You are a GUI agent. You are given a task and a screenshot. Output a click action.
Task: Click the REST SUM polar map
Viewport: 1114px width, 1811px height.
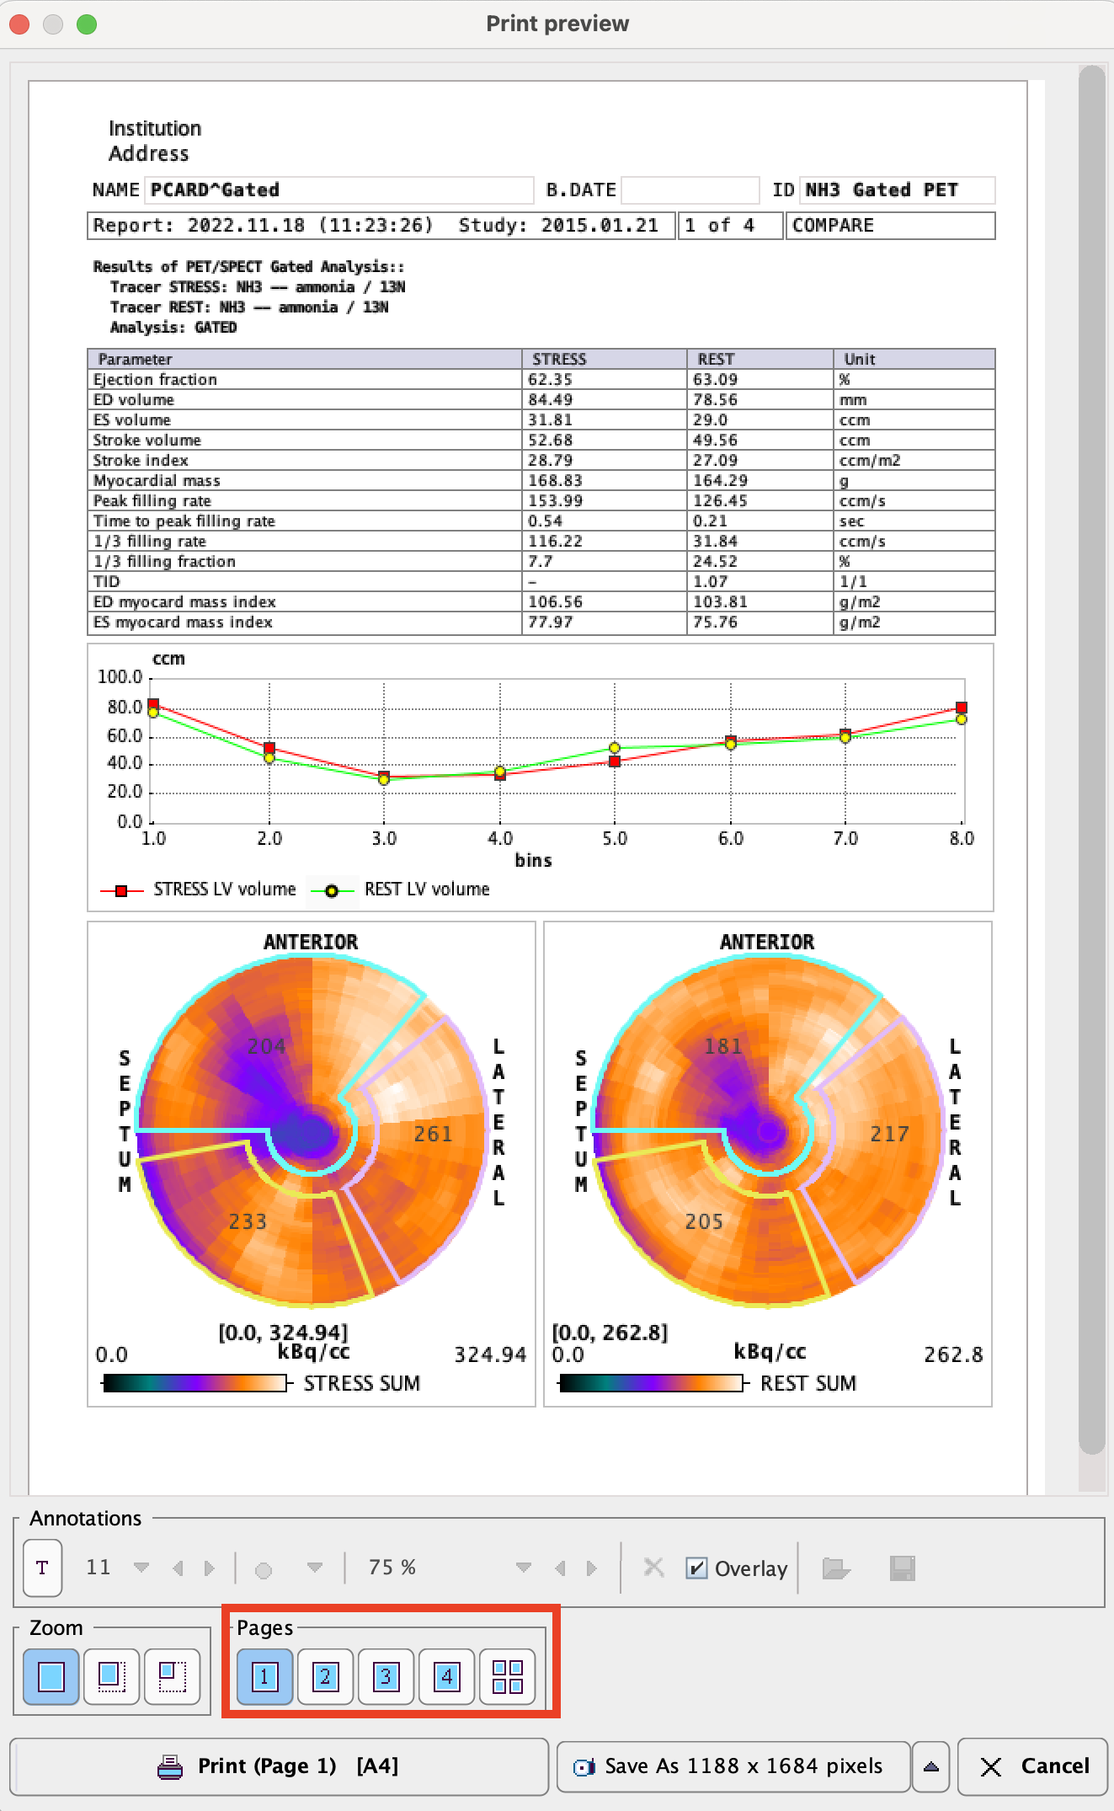pyautogui.click(x=768, y=1132)
